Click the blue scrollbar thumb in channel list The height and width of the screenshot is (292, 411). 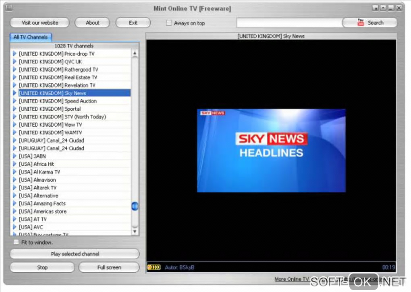point(135,206)
